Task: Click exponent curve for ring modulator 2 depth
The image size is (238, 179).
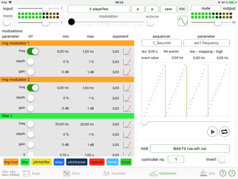Action: 127,98
